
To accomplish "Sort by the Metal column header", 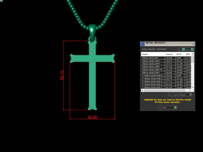I will click(153, 54).
